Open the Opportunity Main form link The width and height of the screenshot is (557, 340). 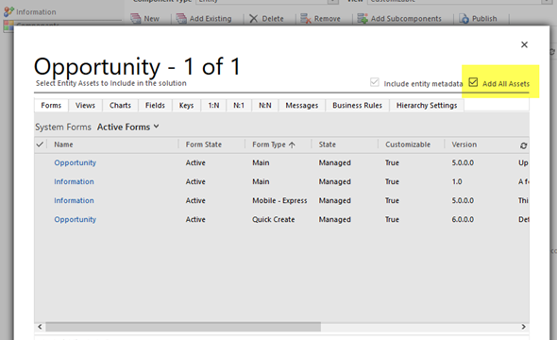(75, 162)
